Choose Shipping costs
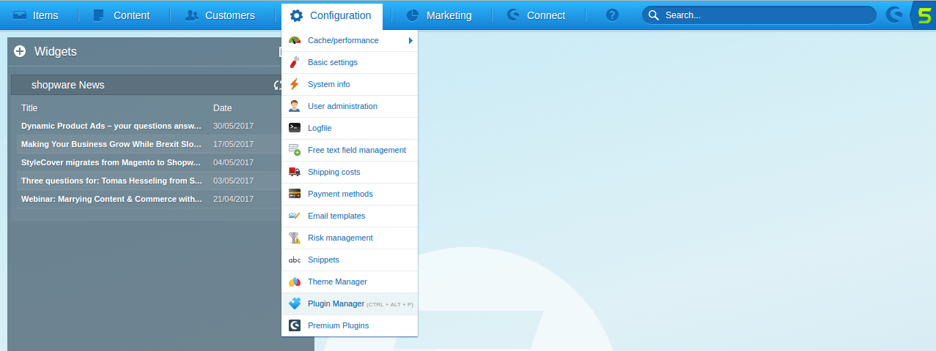936x351 pixels. (350, 172)
